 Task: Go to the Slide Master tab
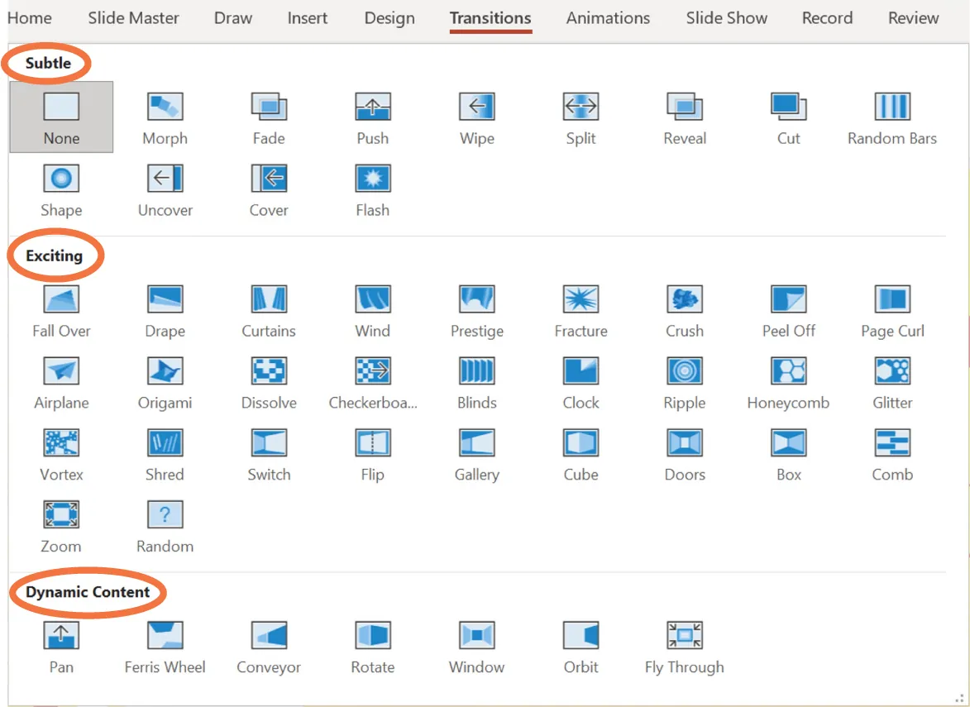click(x=133, y=17)
